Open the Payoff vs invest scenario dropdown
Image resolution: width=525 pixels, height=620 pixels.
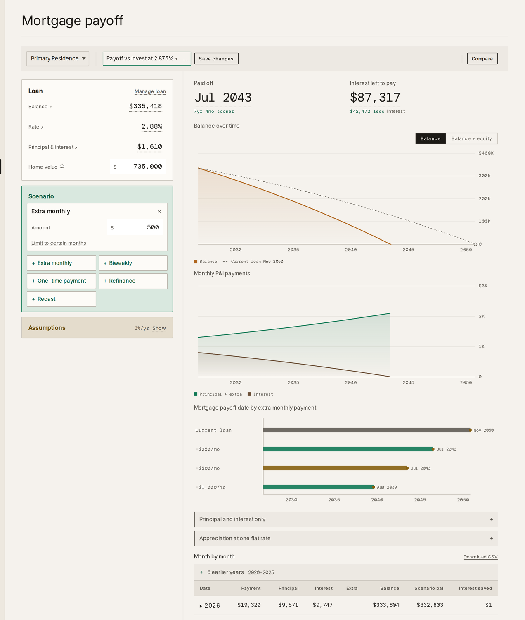click(x=142, y=59)
